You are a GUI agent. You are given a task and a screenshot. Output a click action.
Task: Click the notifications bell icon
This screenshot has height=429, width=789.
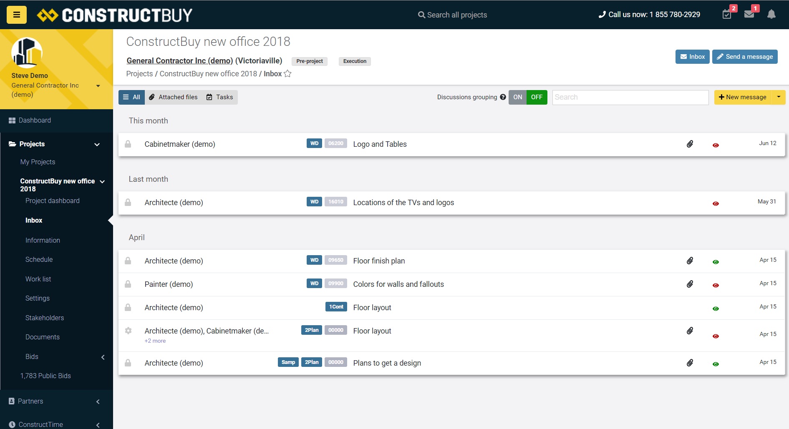[x=771, y=15]
